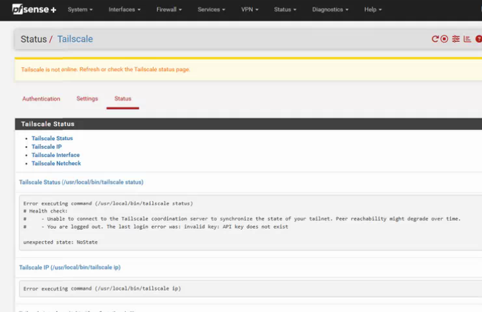Viewport: 482px width, 312px height.
Task: Expand the Diagnostics menu
Action: [x=330, y=10]
